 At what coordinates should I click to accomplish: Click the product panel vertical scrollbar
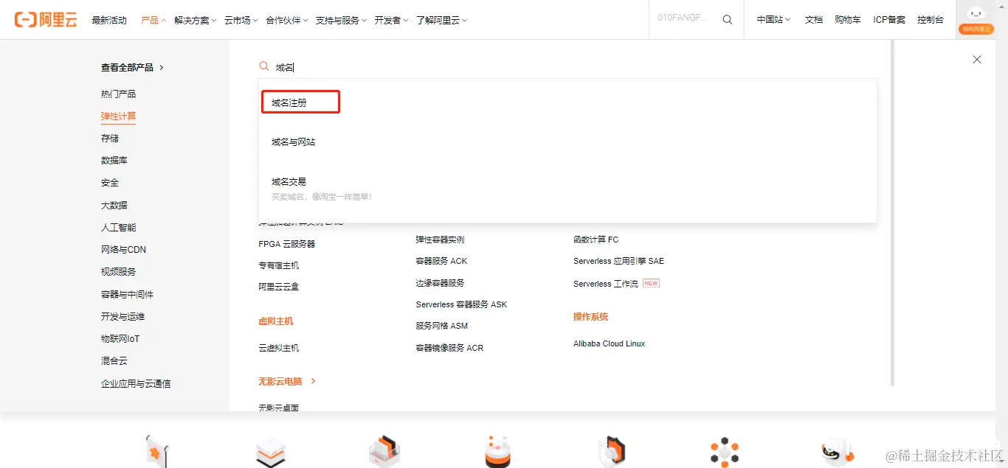[892, 212]
